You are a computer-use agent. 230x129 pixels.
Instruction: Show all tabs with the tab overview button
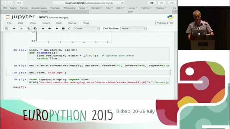pyautogui.click(x=172, y=3)
